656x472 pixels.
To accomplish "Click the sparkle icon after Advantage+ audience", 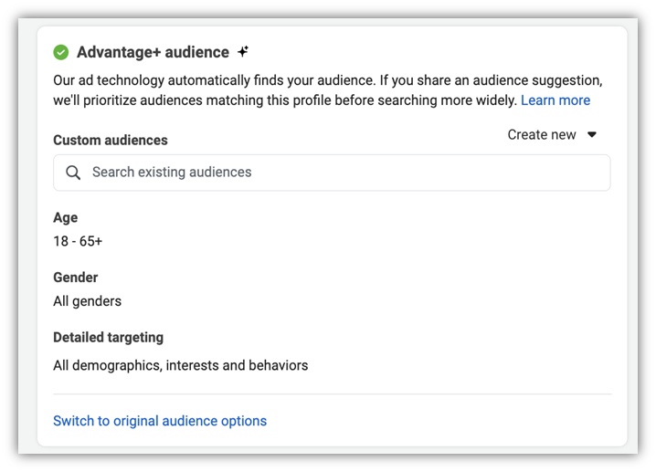I will [243, 51].
